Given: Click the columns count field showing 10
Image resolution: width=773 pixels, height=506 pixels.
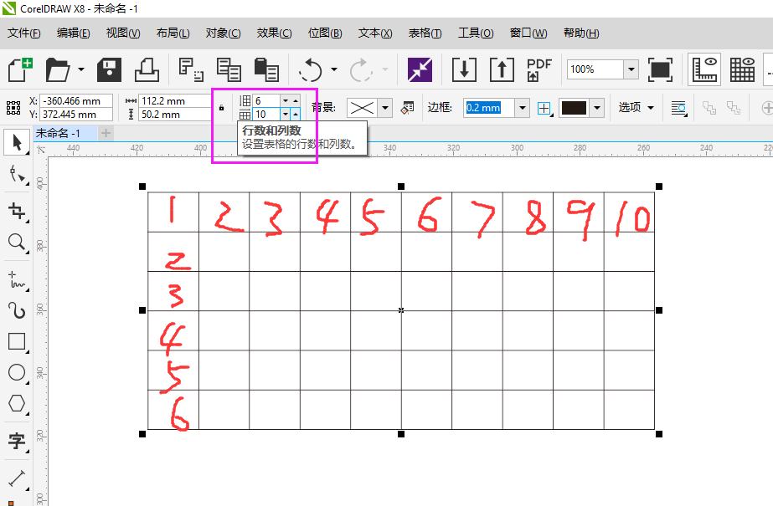Looking at the screenshot, I should tap(266, 115).
